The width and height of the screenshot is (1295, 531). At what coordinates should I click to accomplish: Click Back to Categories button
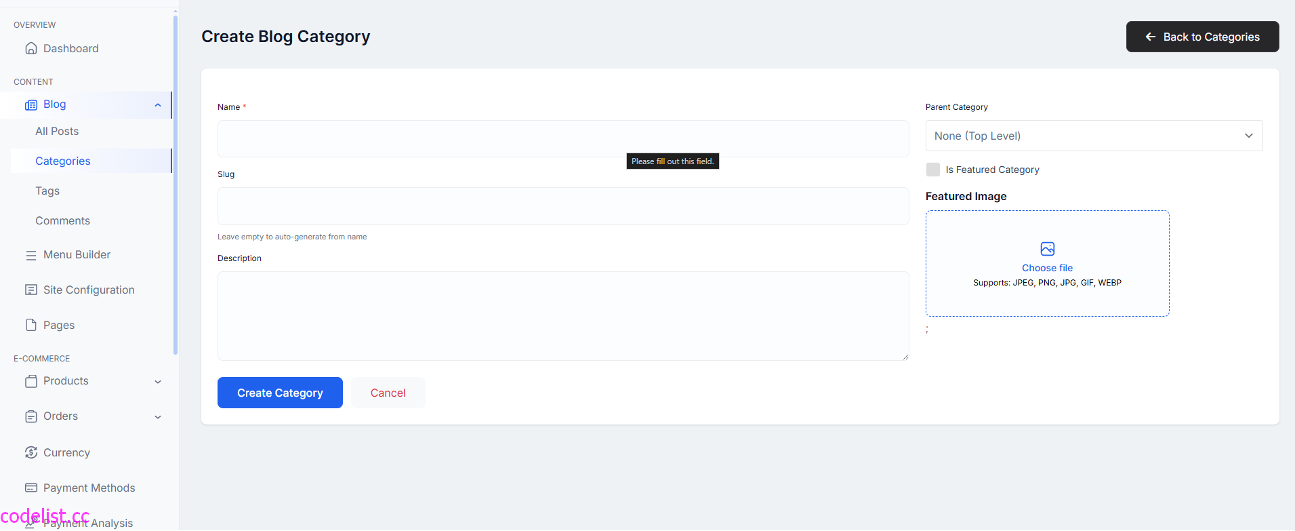click(x=1203, y=37)
